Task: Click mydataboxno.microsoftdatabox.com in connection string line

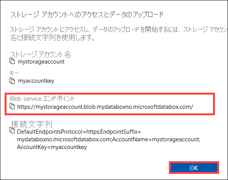Action: 64,139
